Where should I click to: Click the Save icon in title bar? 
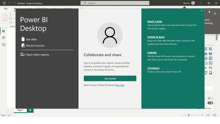click(x=4, y=3)
